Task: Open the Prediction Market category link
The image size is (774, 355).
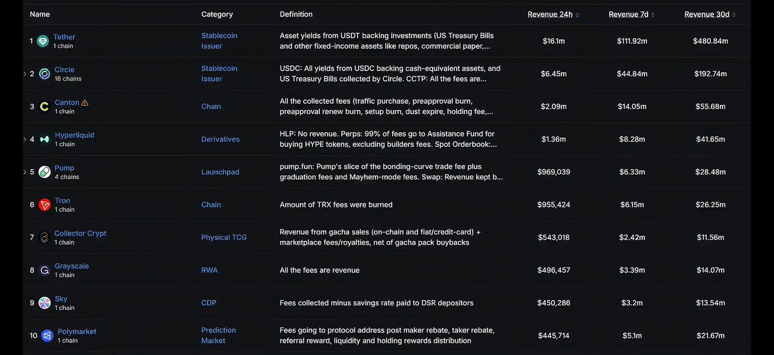Action: (219, 335)
